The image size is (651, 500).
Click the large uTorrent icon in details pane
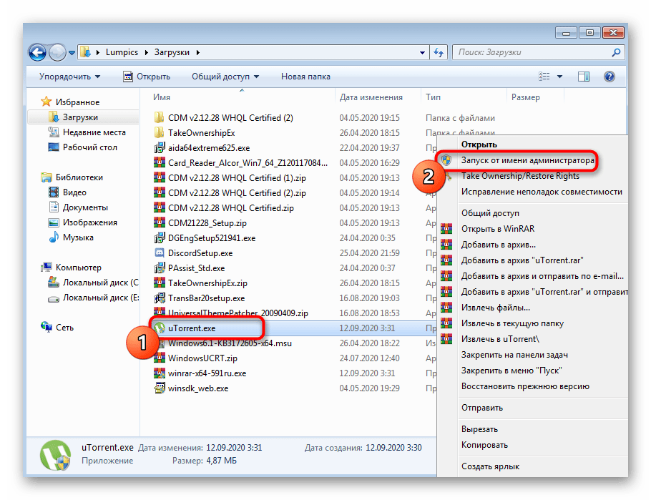[x=55, y=455]
